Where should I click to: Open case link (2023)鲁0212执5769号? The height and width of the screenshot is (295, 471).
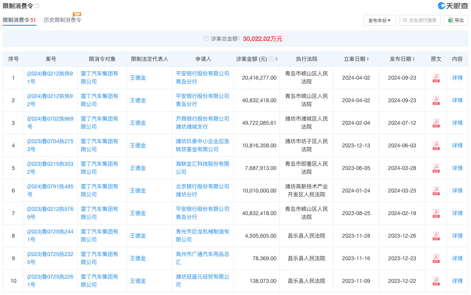[50, 213]
